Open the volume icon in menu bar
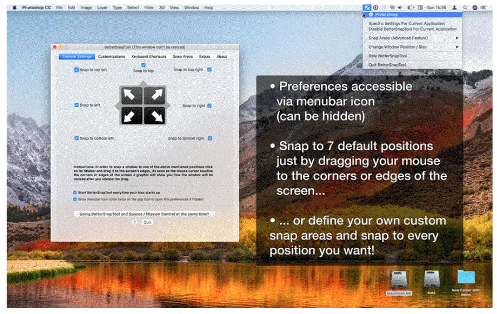The image size is (497, 314). point(400,8)
